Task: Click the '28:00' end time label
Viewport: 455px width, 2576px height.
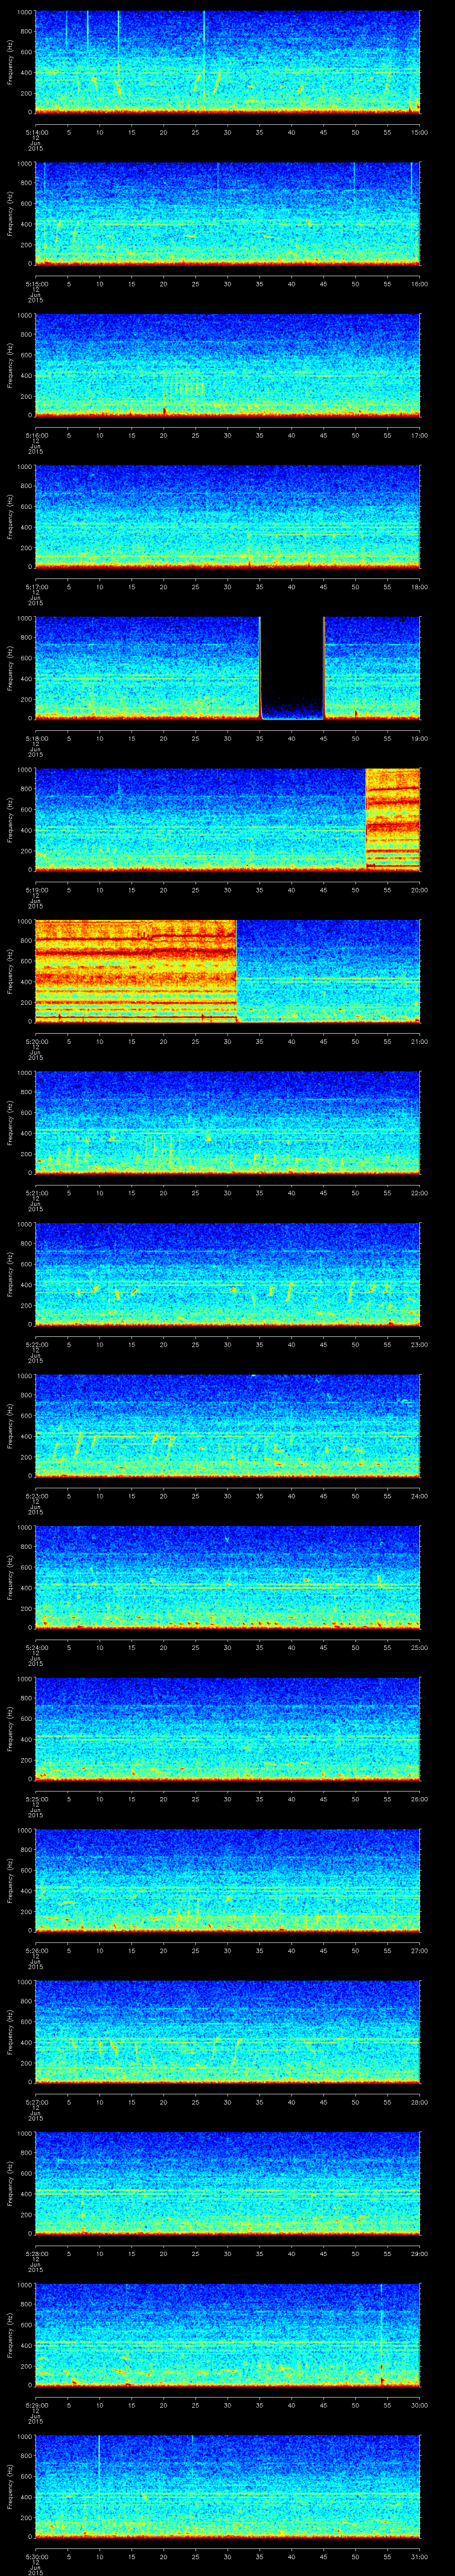Action: coord(419,2102)
